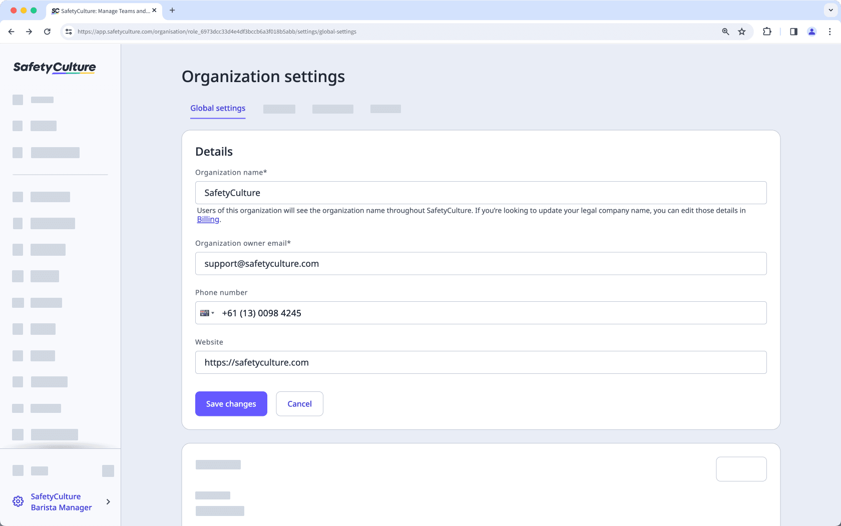This screenshot has height=526, width=841.
Task: Click the SafetyCulture logo in the sidebar
Action: pos(54,68)
